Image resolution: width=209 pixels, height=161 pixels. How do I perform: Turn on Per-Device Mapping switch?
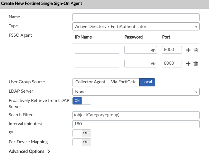[x=82, y=142]
